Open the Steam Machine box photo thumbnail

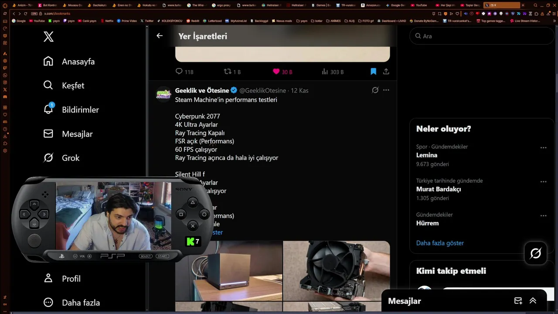pyautogui.click(x=228, y=270)
